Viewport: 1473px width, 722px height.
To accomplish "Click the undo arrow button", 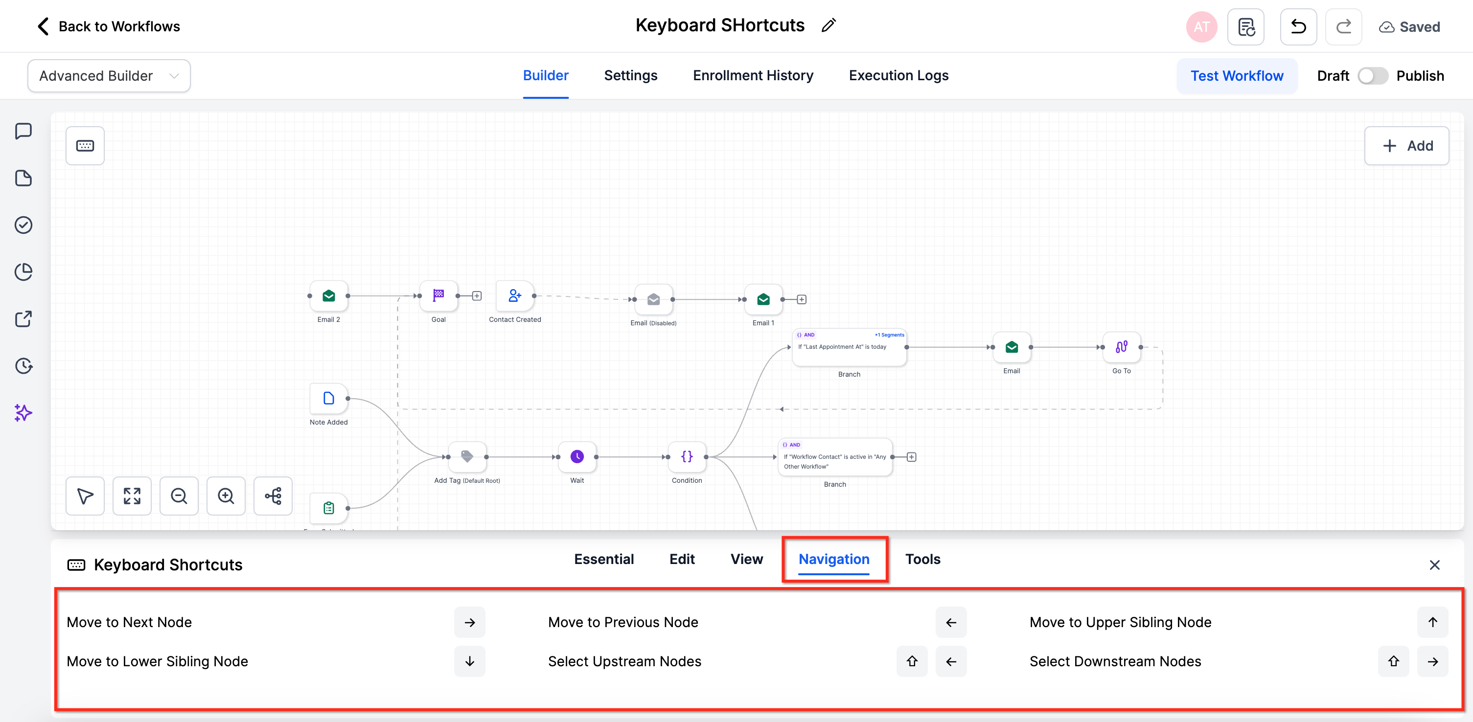I will tap(1298, 27).
